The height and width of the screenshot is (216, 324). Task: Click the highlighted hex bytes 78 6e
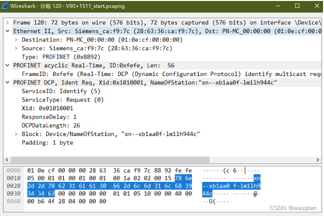[183, 178]
